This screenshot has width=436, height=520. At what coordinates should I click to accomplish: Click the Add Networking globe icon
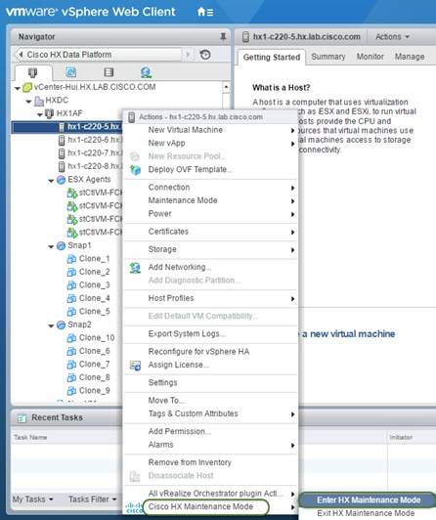(x=135, y=267)
